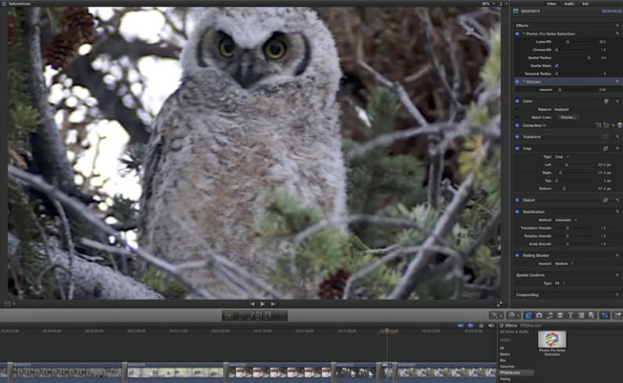Click the Share export icon
Viewport: 623px width, 383px height.
[x=617, y=315]
